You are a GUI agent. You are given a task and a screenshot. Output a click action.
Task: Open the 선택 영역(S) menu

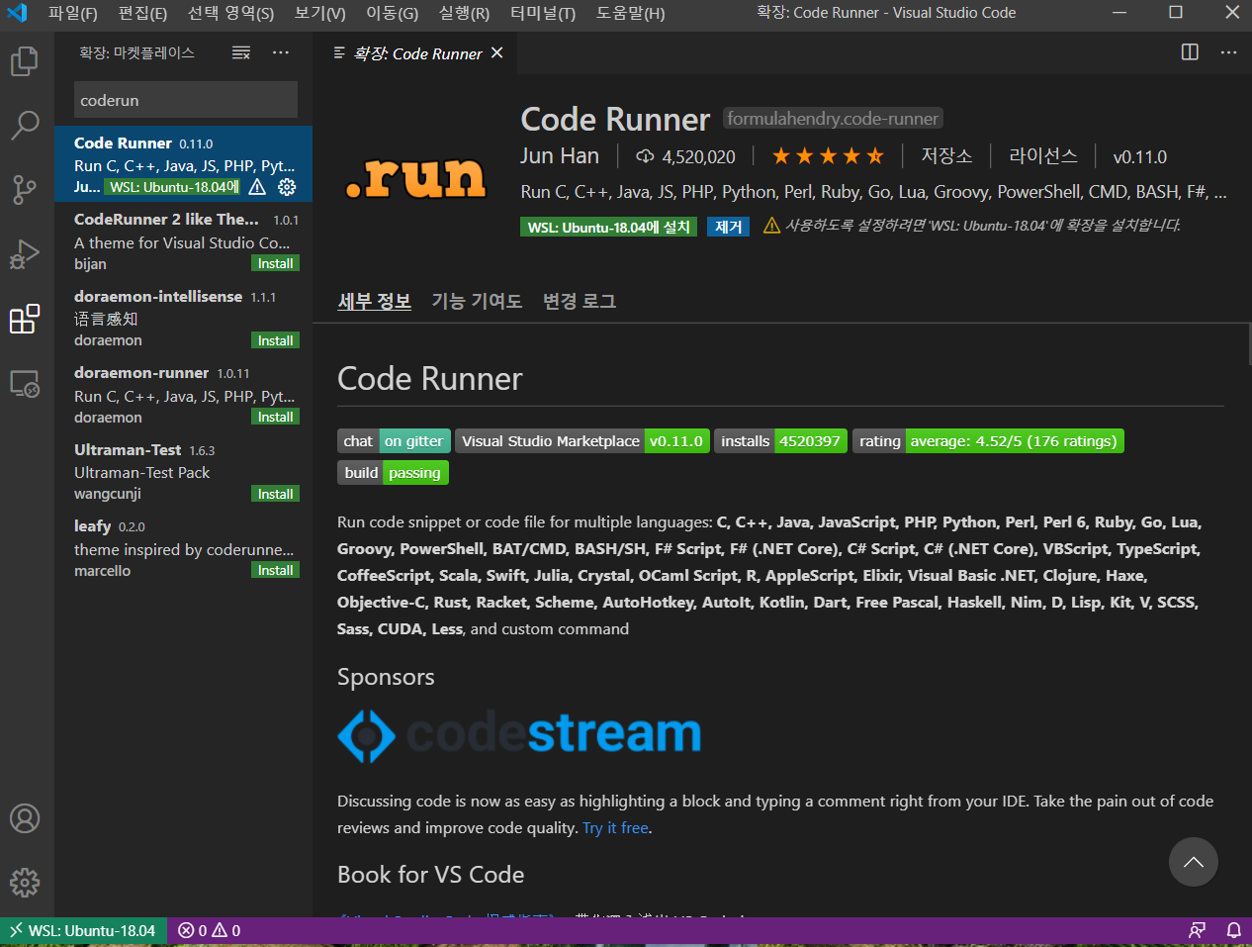point(230,13)
